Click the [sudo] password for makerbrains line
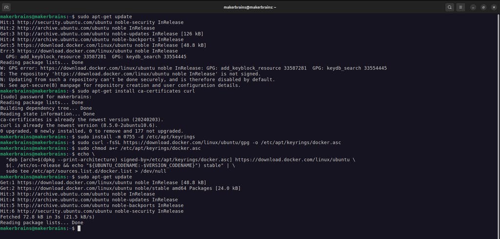 coord(46,97)
